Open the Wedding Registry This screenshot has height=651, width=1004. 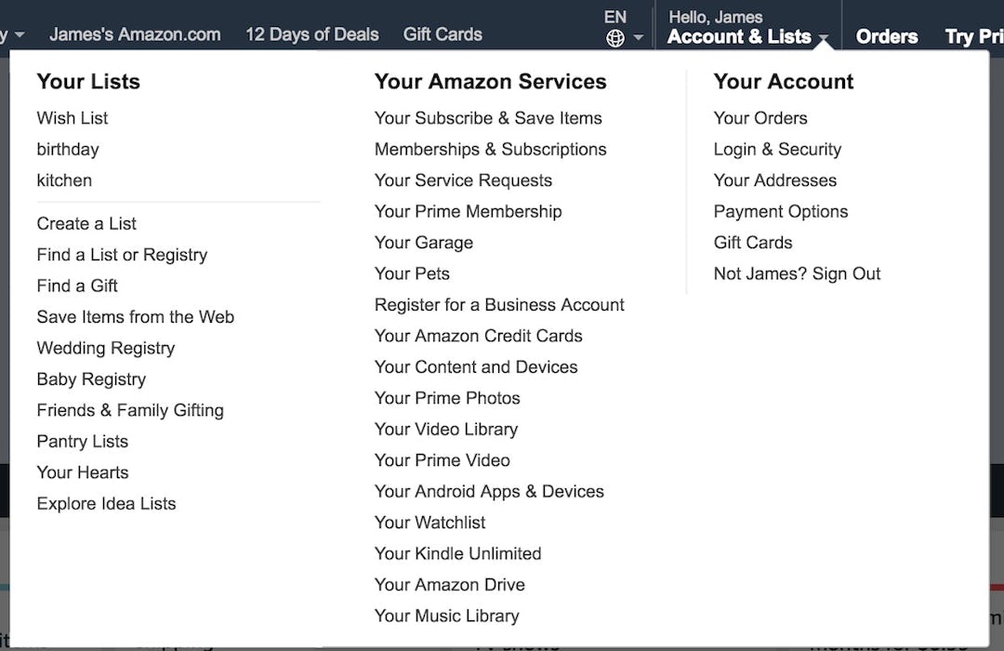105,348
